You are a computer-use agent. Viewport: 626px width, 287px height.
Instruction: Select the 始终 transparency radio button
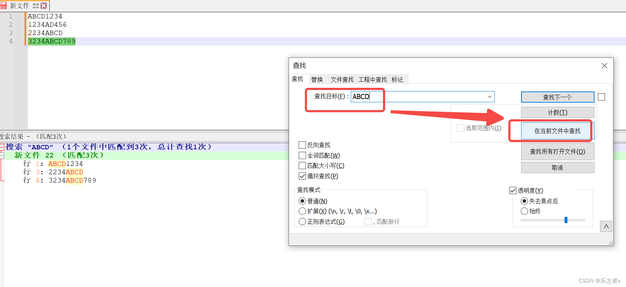[x=524, y=211]
